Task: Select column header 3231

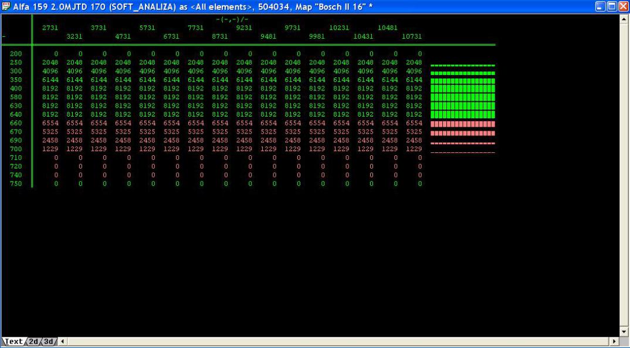Action: tap(74, 36)
